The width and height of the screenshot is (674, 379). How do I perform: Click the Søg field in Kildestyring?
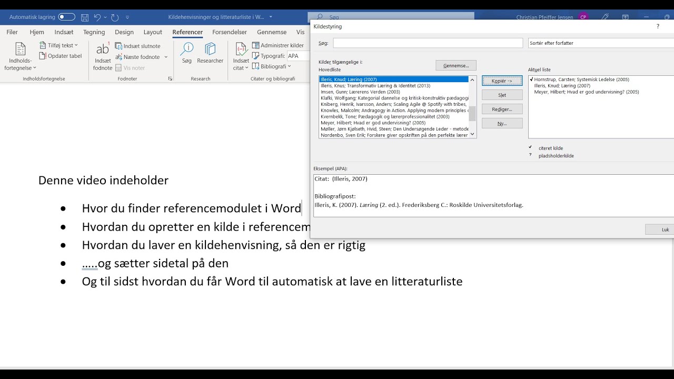coord(428,43)
